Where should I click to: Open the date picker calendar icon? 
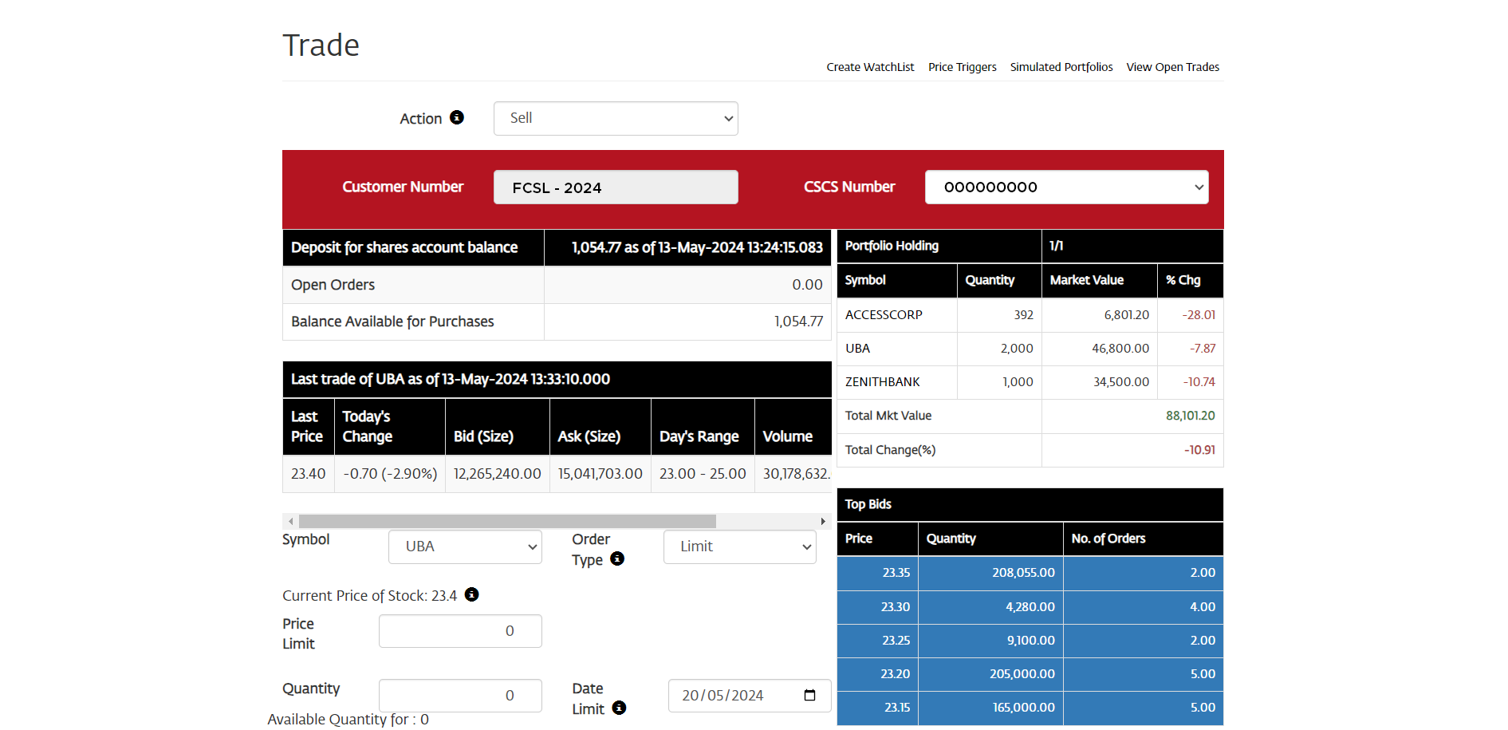coord(809,695)
